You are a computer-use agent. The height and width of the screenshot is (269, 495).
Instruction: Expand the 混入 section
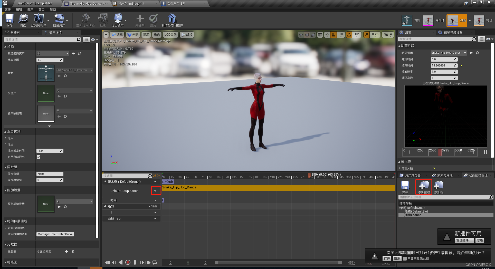6,138
